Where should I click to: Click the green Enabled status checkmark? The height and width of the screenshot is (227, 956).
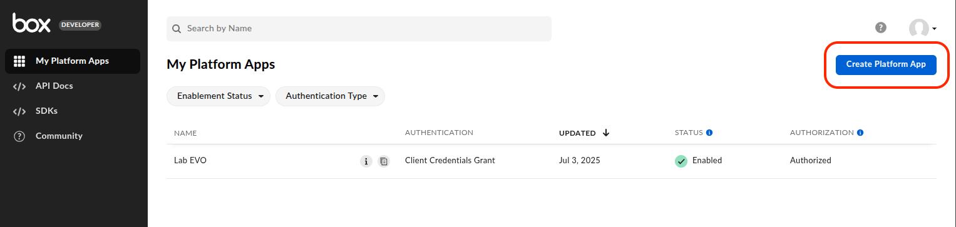pos(681,161)
